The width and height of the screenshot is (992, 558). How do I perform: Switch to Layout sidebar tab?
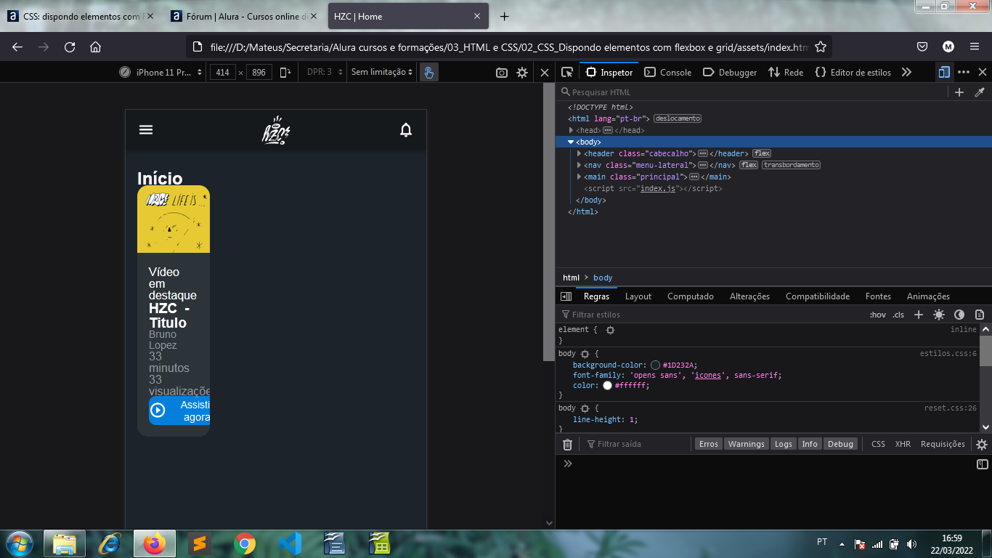pyautogui.click(x=638, y=296)
